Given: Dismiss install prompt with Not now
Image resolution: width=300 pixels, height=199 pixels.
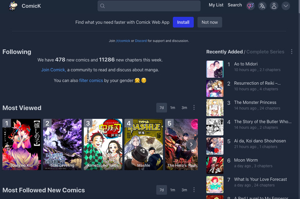Looking at the screenshot, I should (x=210, y=22).
